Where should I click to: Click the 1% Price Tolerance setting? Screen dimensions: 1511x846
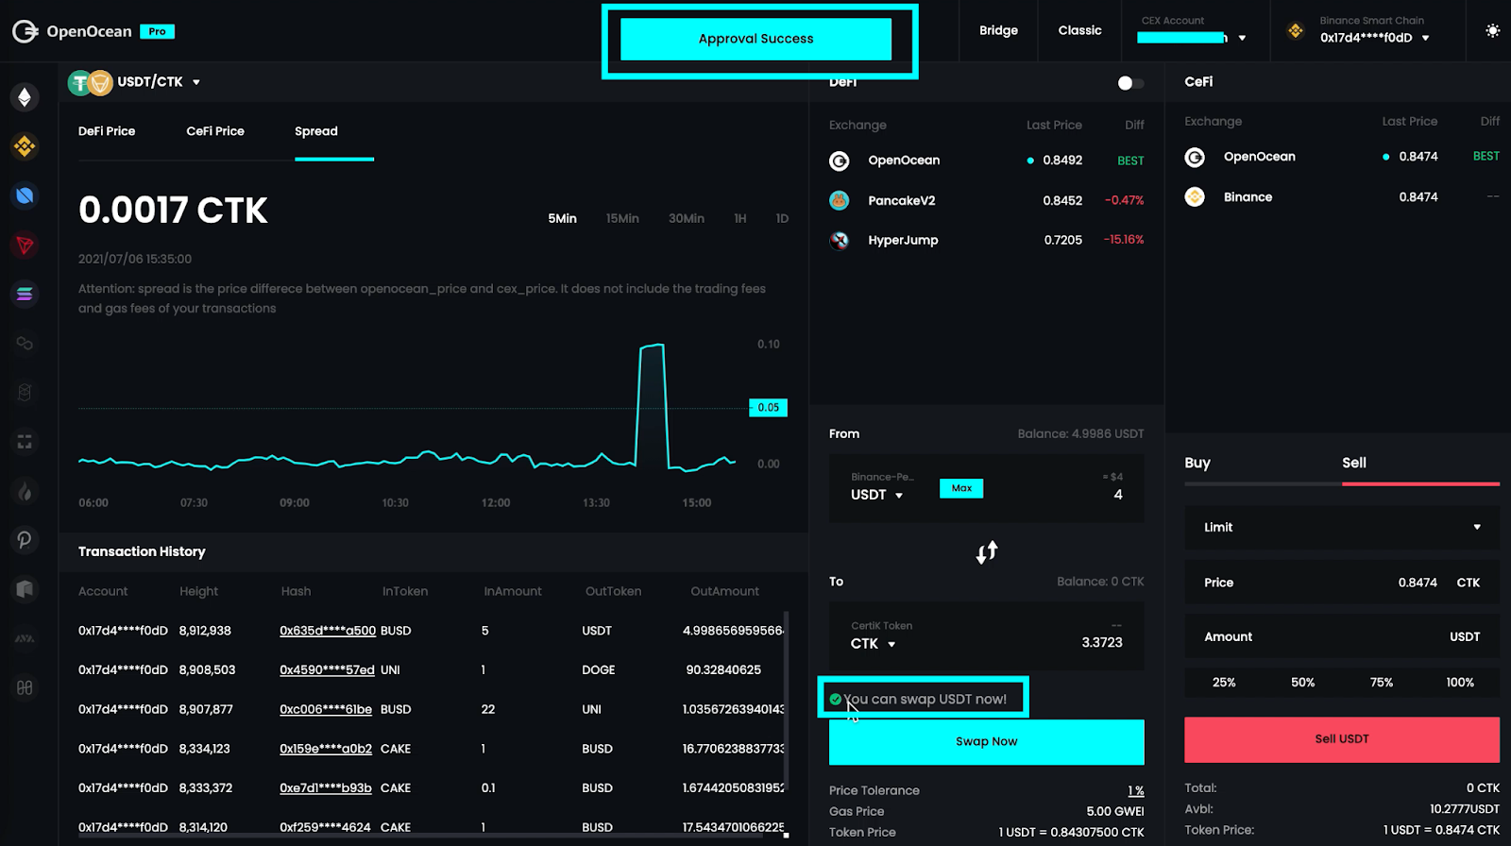[1135, 791]
